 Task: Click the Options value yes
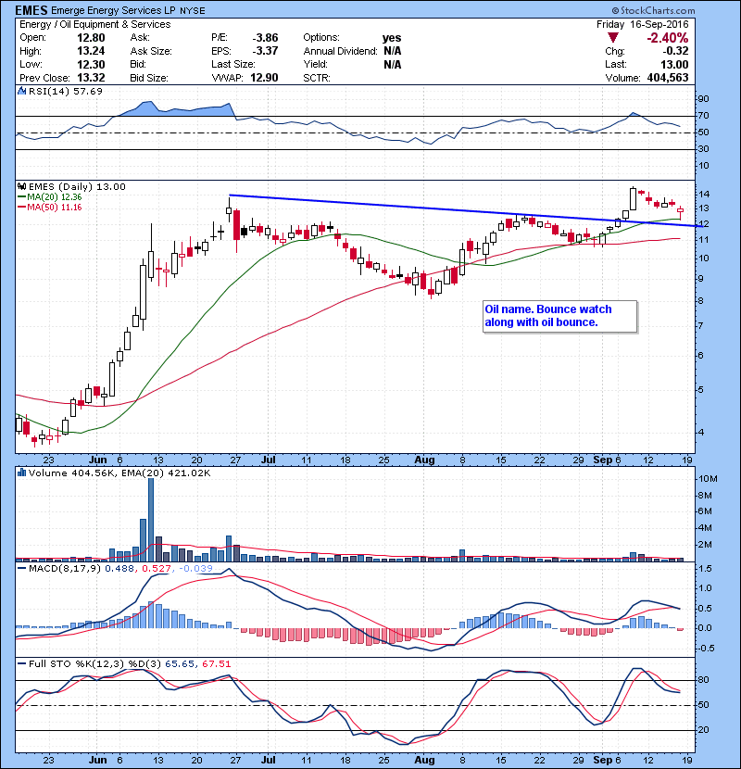click(392, 38)
